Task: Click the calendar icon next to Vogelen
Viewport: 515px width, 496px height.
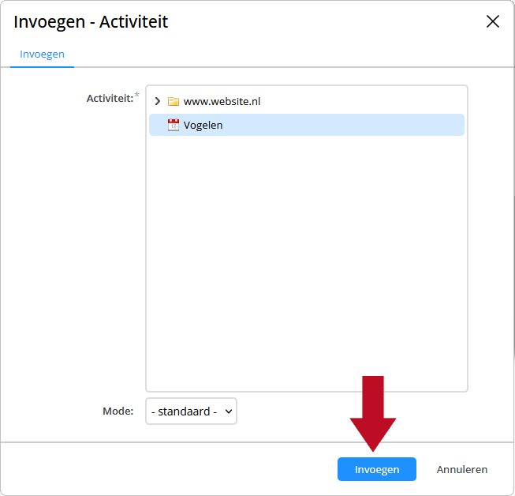Action: (x=174, y=125)
